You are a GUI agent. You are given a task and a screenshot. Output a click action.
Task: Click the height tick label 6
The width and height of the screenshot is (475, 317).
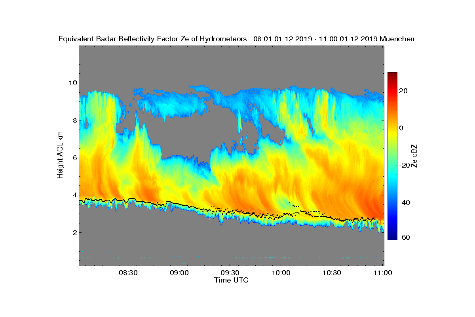(74, 158)
